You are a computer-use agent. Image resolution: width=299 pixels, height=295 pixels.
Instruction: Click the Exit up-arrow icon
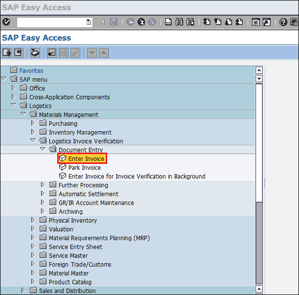pyautogui.click(x=142, y=22)
